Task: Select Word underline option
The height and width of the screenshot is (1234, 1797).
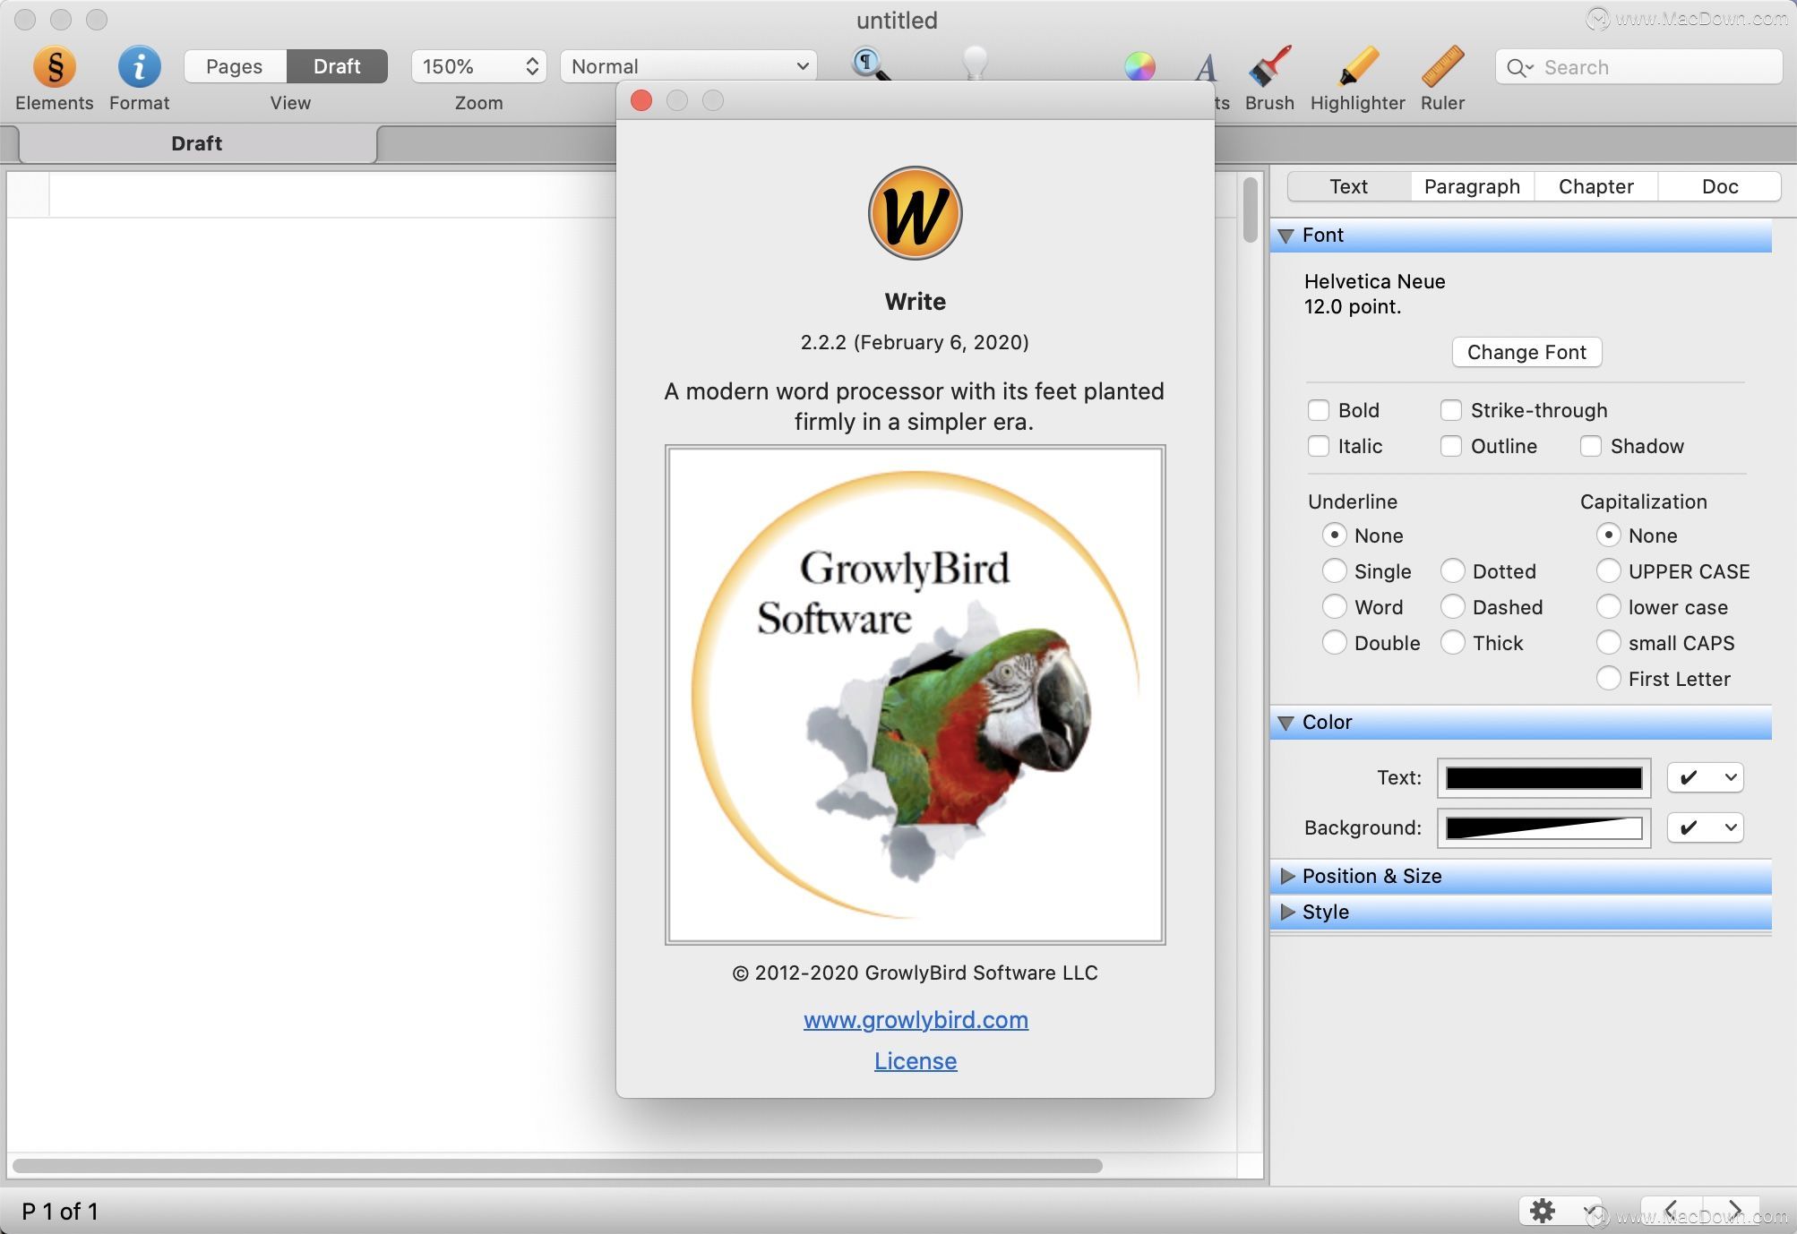Action: [x=1334, y=607]
